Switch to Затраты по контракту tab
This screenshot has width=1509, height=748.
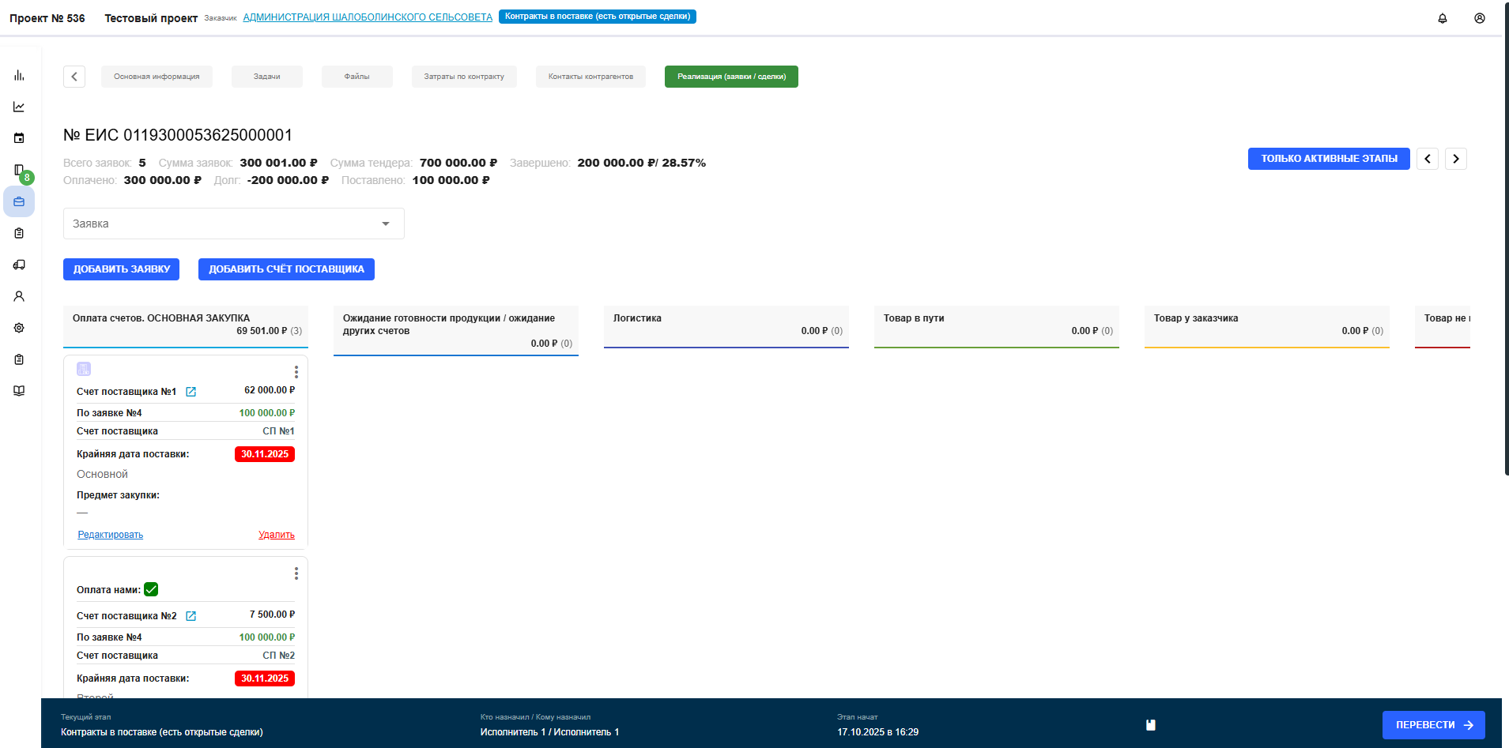point(464,77)
